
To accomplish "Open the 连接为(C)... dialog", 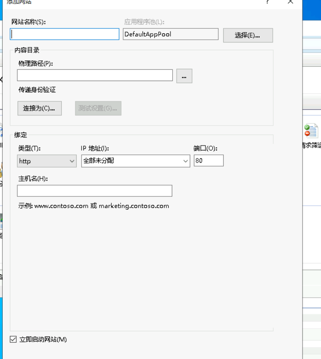I will coord(39,108).
